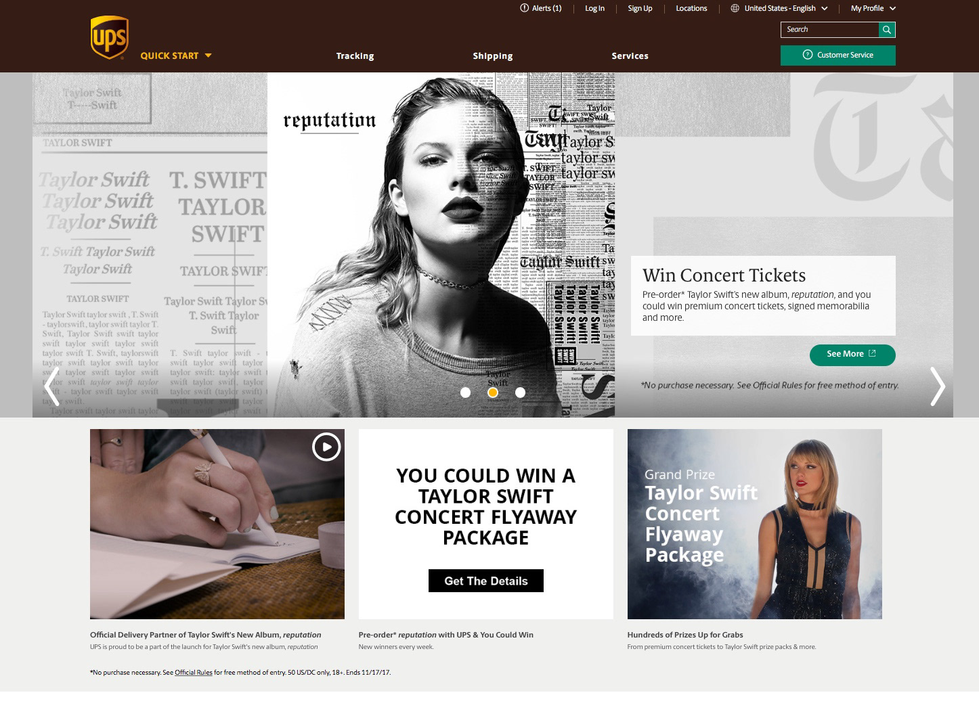This screenshot has height=716, width=979.
Task: Open the Official Rules link
Action: point(194,673)
